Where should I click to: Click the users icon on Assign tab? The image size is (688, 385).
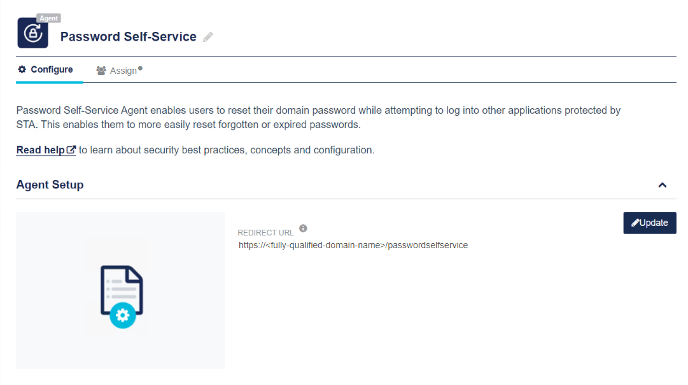(101, 71)
